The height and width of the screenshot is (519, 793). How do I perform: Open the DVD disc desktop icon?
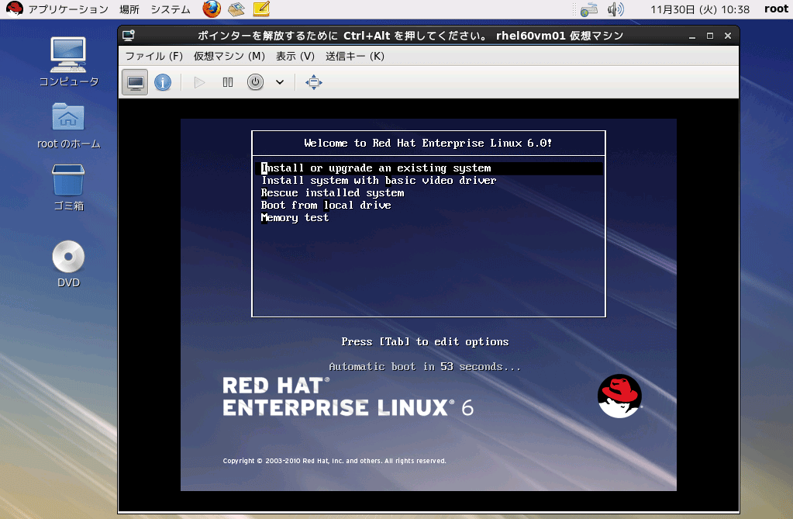tap(68, 265)
